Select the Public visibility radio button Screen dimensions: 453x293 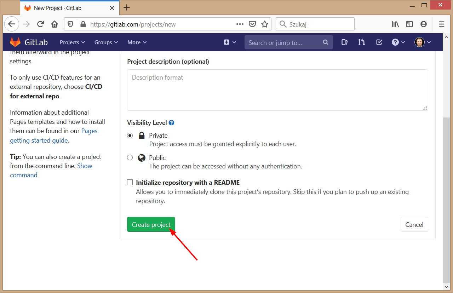[x=130, y=158]
